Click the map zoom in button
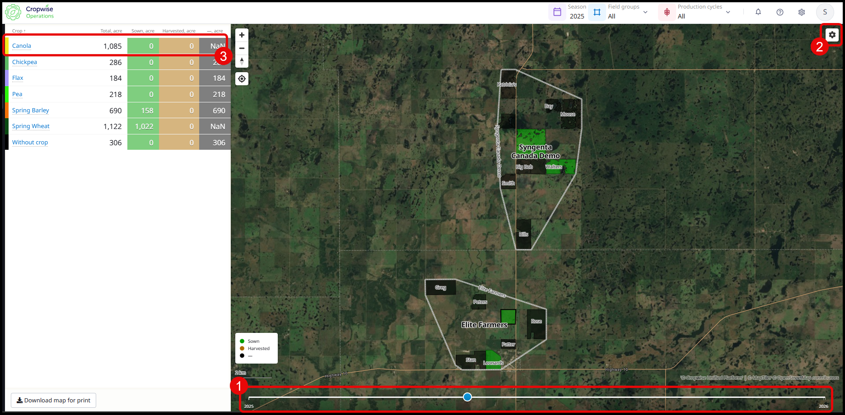Screen dimensions: 845x415 tap(242, 35)
